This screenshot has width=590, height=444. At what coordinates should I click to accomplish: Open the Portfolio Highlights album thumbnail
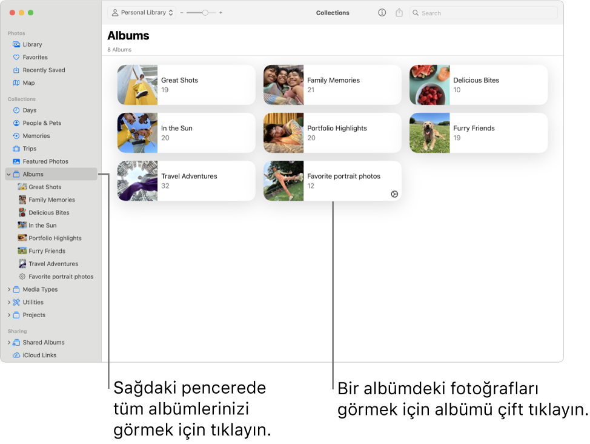coord(283,133)
